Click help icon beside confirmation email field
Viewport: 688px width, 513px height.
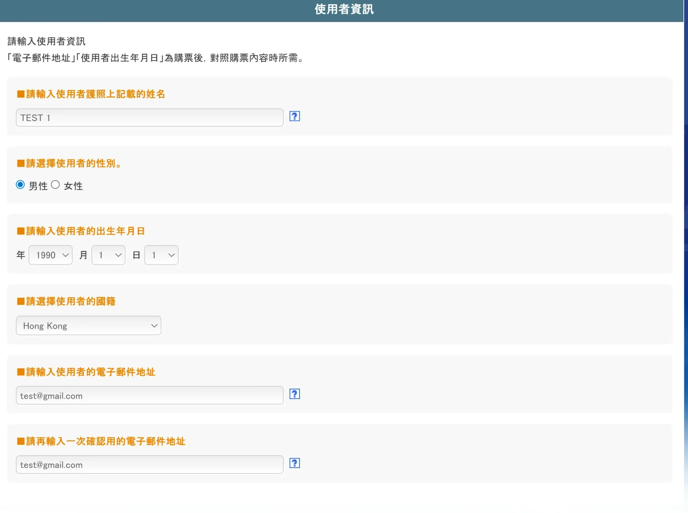294,463
